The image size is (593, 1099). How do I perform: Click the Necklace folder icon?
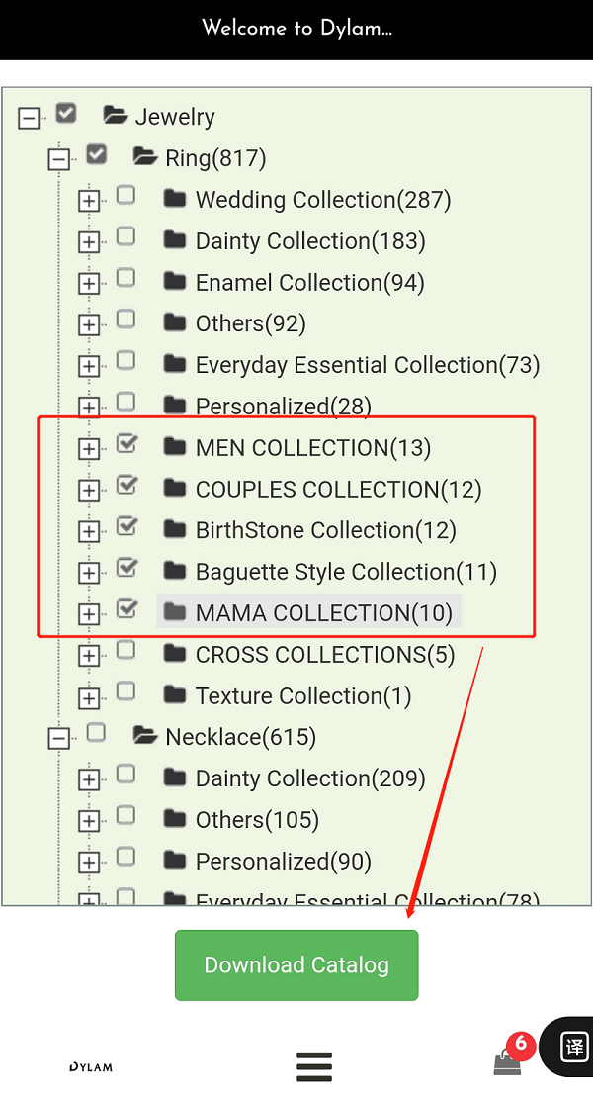(x=145, y=736)
